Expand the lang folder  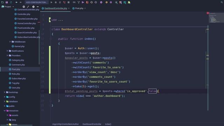click(x=7, y=120)
